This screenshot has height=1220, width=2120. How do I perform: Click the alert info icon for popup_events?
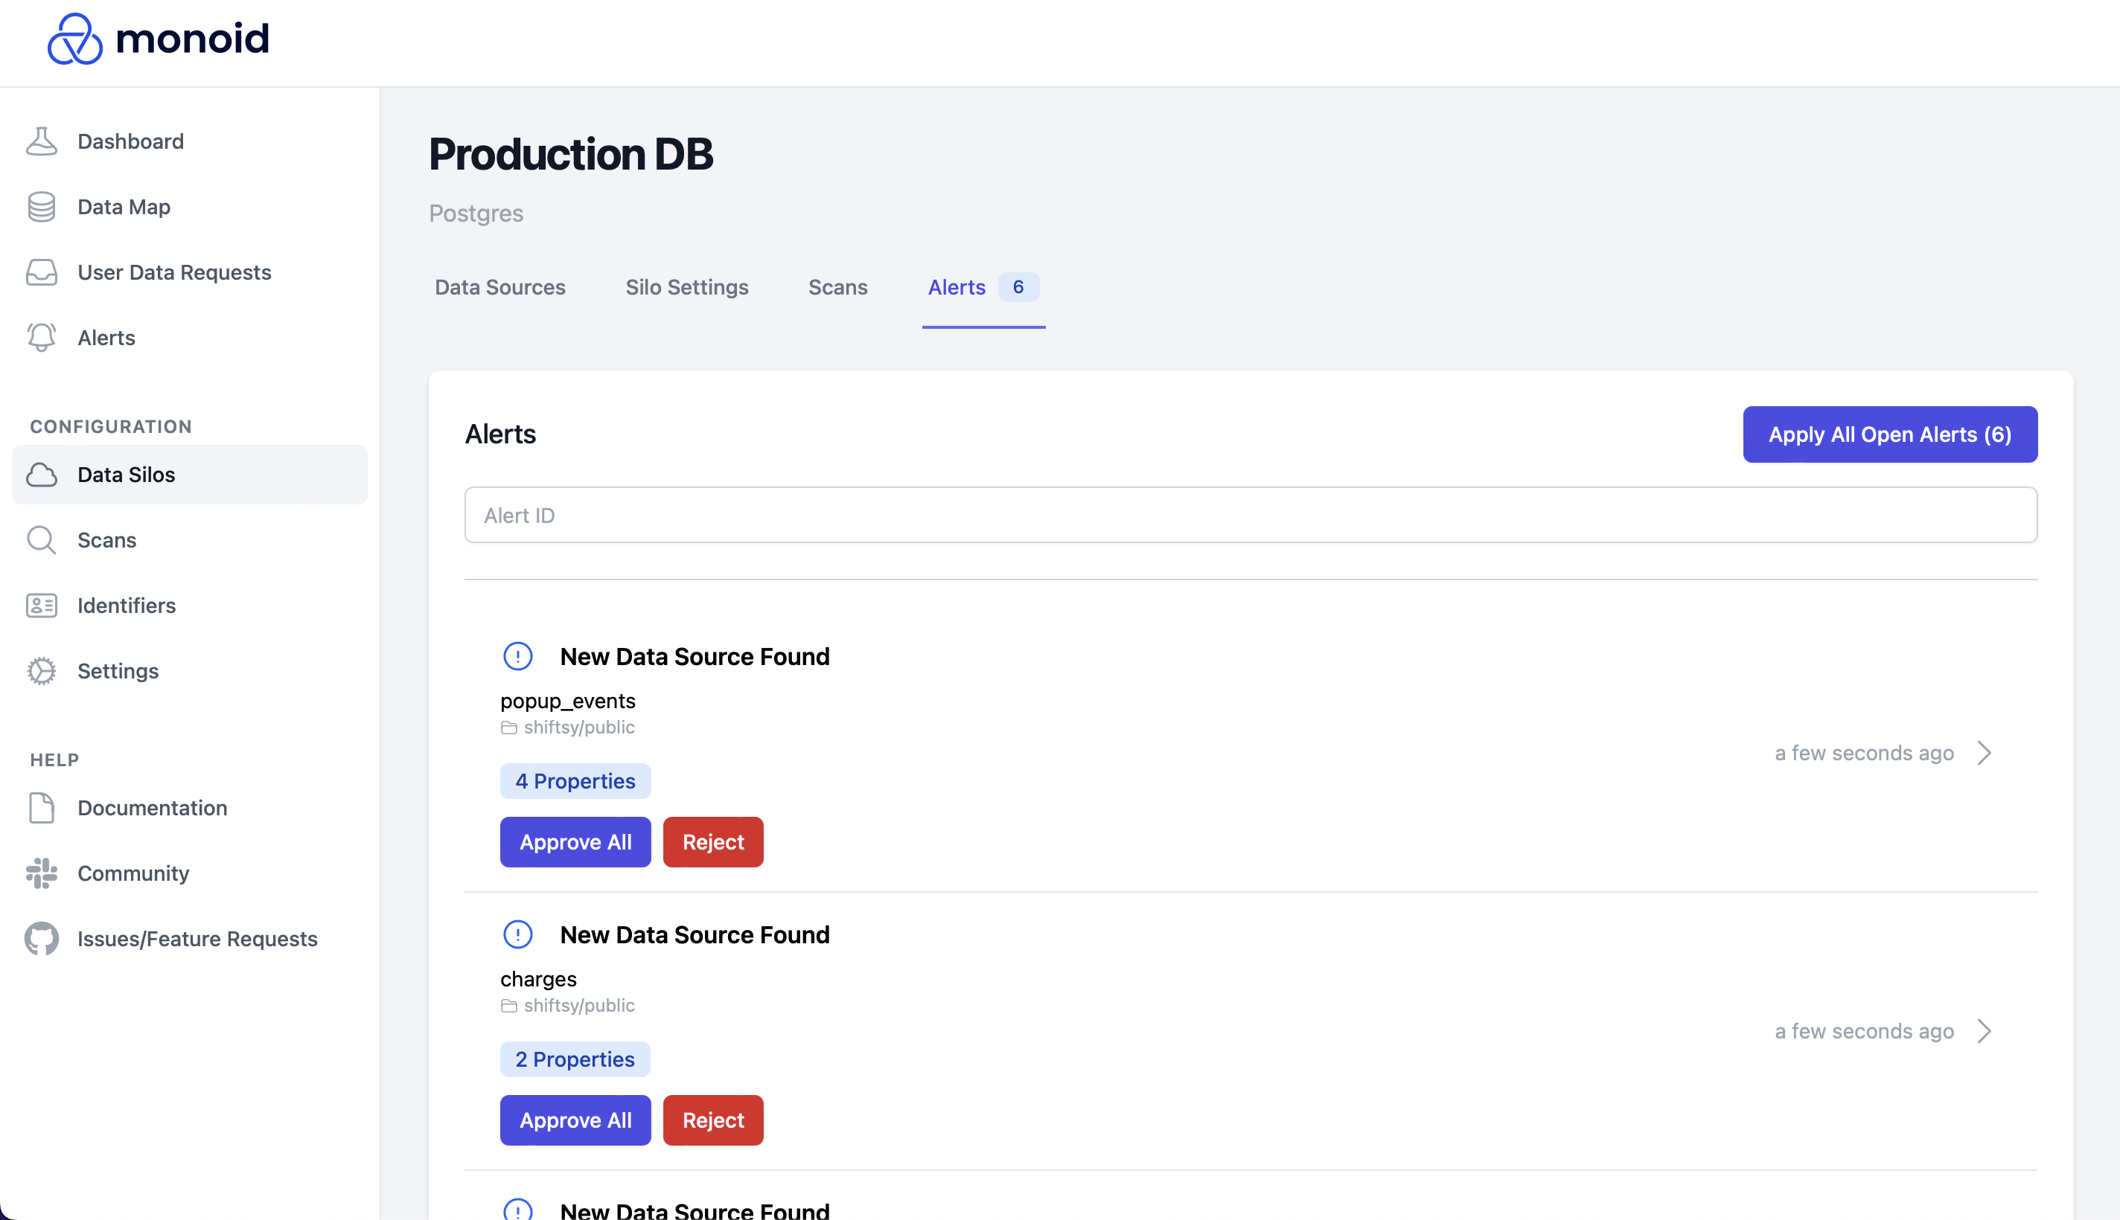tap(517, 656)
